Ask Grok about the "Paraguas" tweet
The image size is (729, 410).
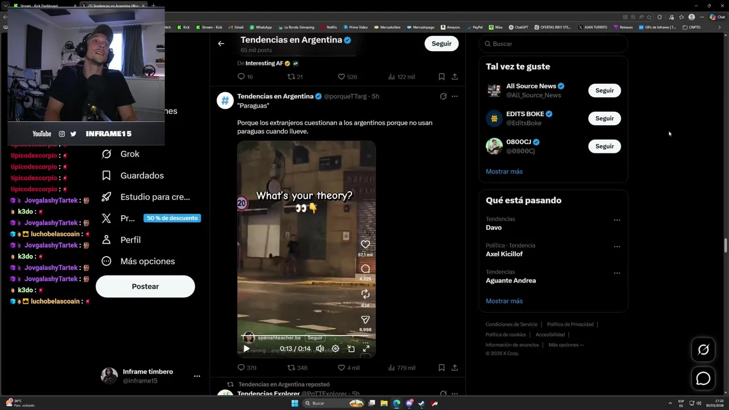(443, 96)
